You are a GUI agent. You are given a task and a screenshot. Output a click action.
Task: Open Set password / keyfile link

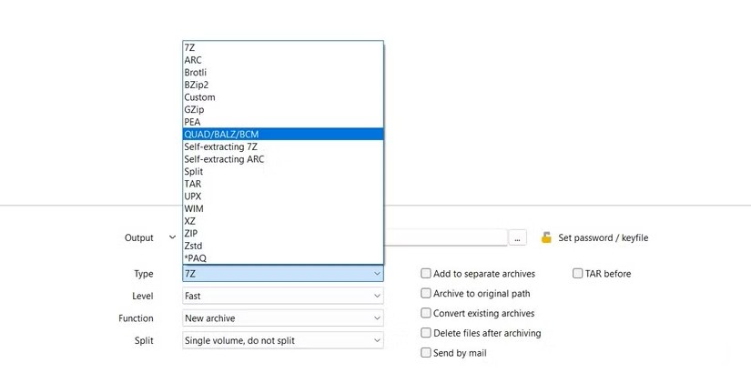603,238
